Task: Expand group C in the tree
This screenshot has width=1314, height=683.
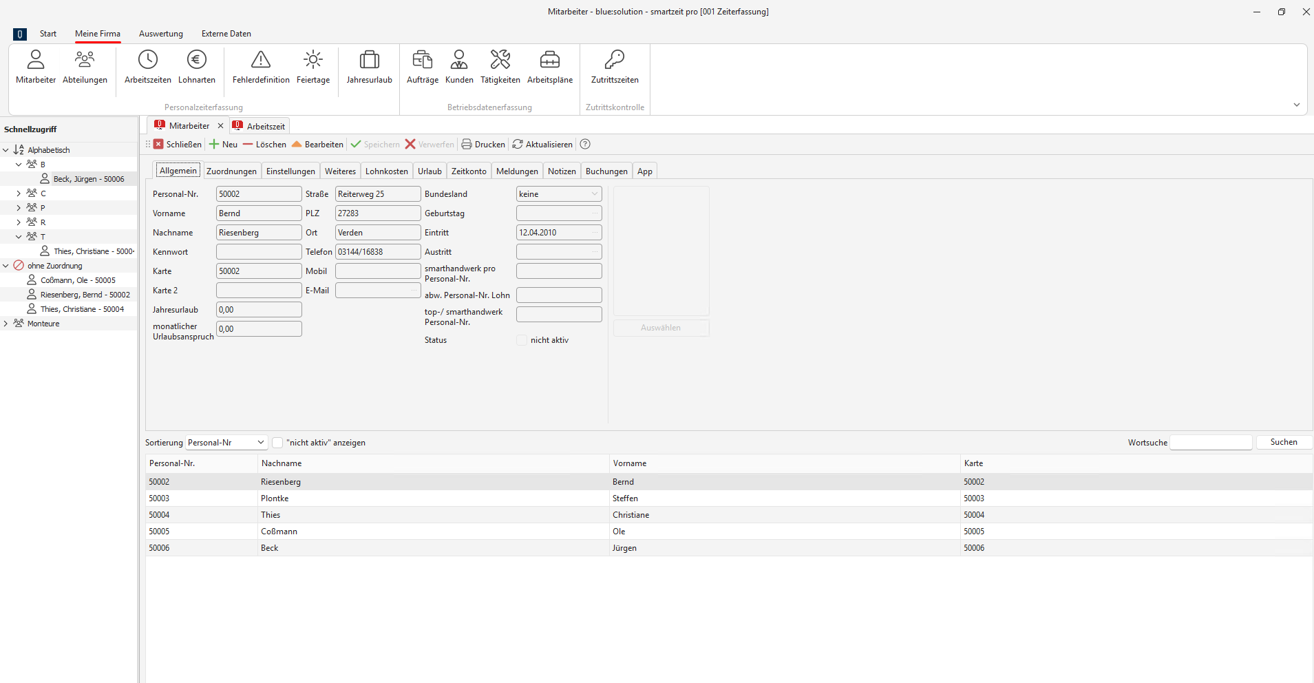Action: coord(19,193)
